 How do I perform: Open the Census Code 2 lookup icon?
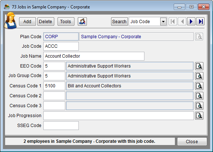point(199,96)
